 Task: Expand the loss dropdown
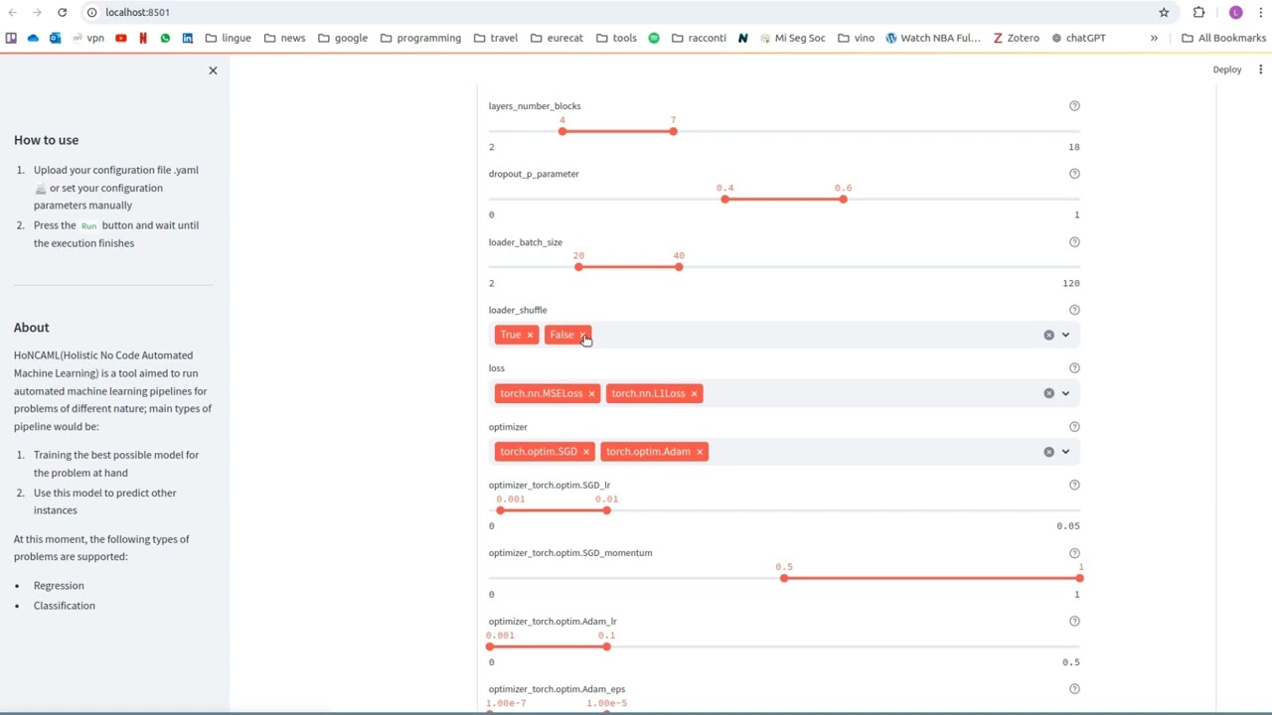pyautogui.click(x=1065, y=393)
